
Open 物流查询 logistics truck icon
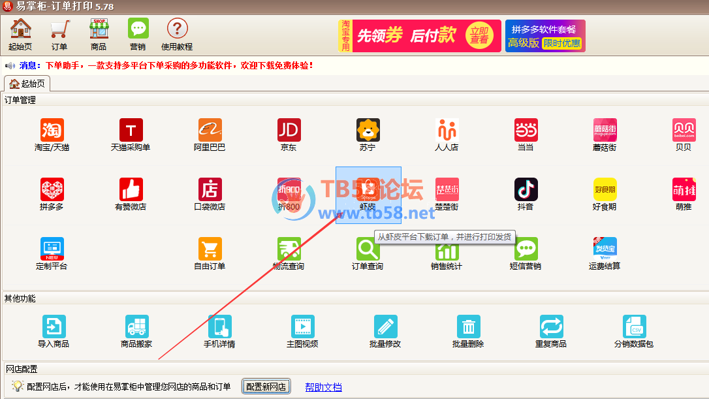(289, 254)
